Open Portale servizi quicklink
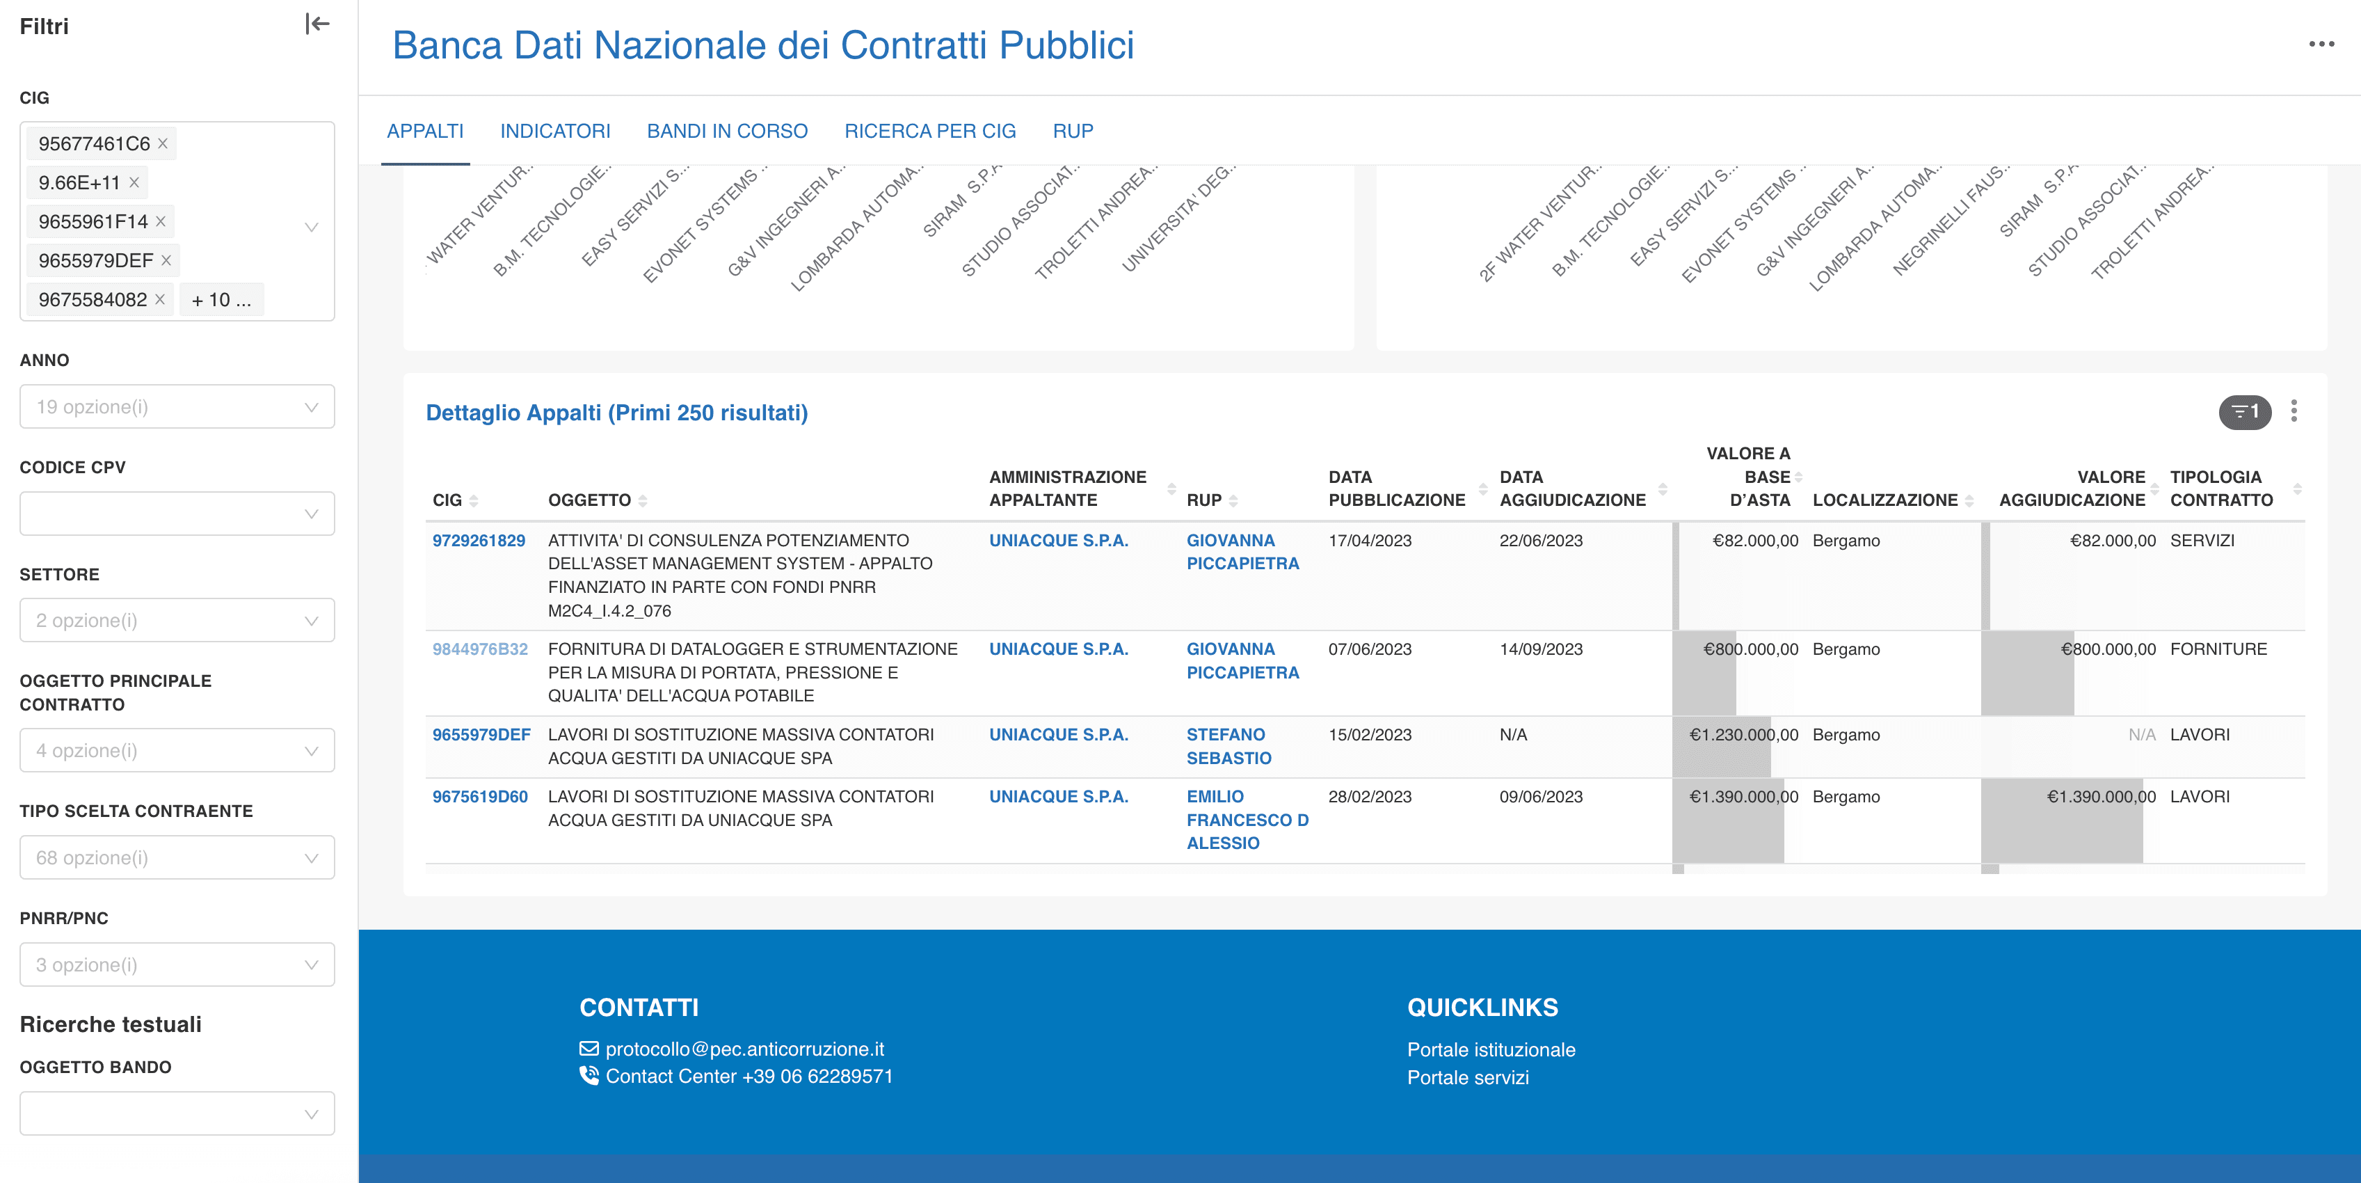 point(1467,1077)
